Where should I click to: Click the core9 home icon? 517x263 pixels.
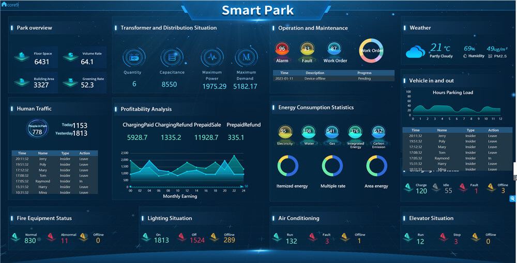pos(5,5)
